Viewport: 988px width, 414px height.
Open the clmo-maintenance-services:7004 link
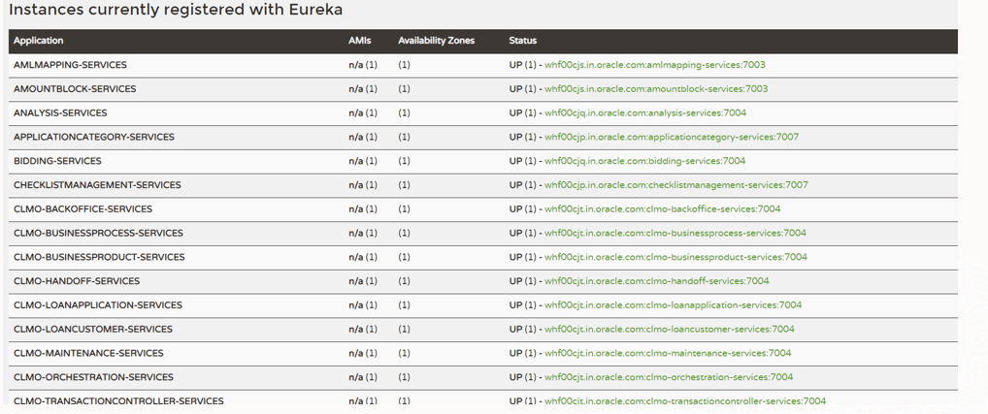coord(668,353)
